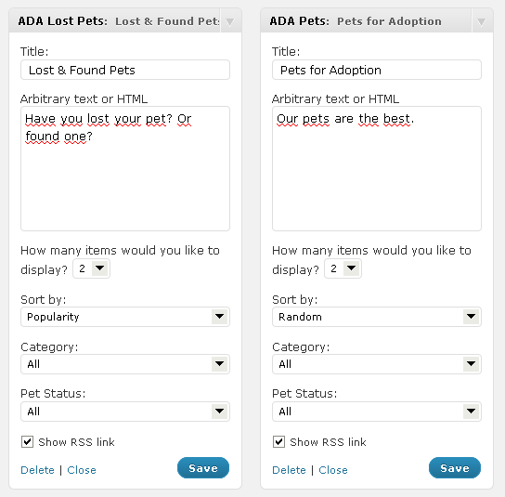Close the ADA Pets widget panel
This screenshot has width=505, height=497.
pyautogui.click(x=333, y=470)
